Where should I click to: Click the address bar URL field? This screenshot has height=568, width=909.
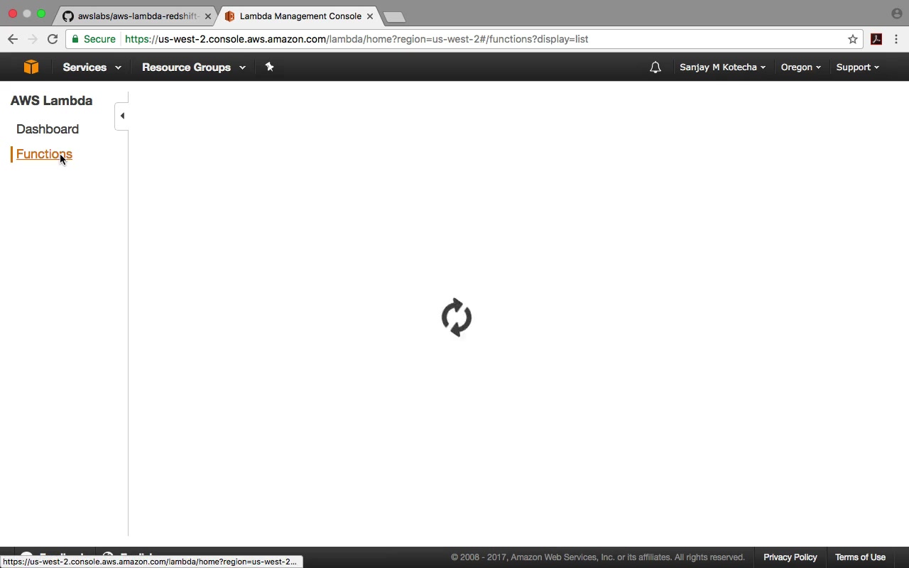coord(465,39)
